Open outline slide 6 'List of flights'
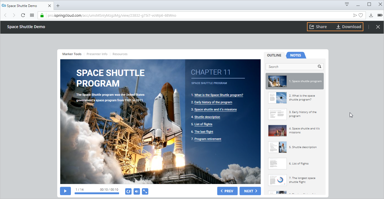Screen dimensions: 384x199 [295, 163]
